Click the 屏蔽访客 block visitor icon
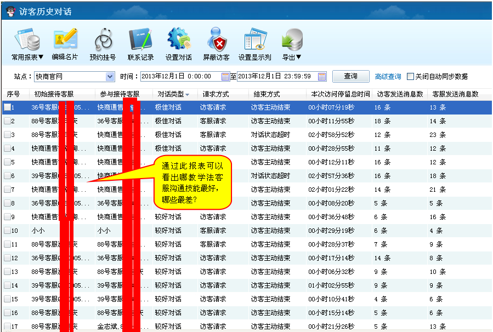493x332 pixels. coord(216,41)
